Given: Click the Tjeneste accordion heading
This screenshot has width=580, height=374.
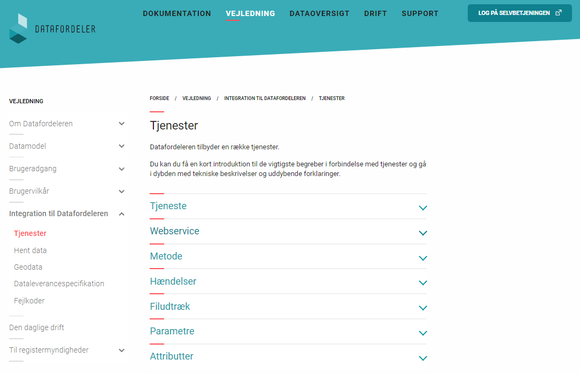Looking at the screenshot, I should [168, 206].
